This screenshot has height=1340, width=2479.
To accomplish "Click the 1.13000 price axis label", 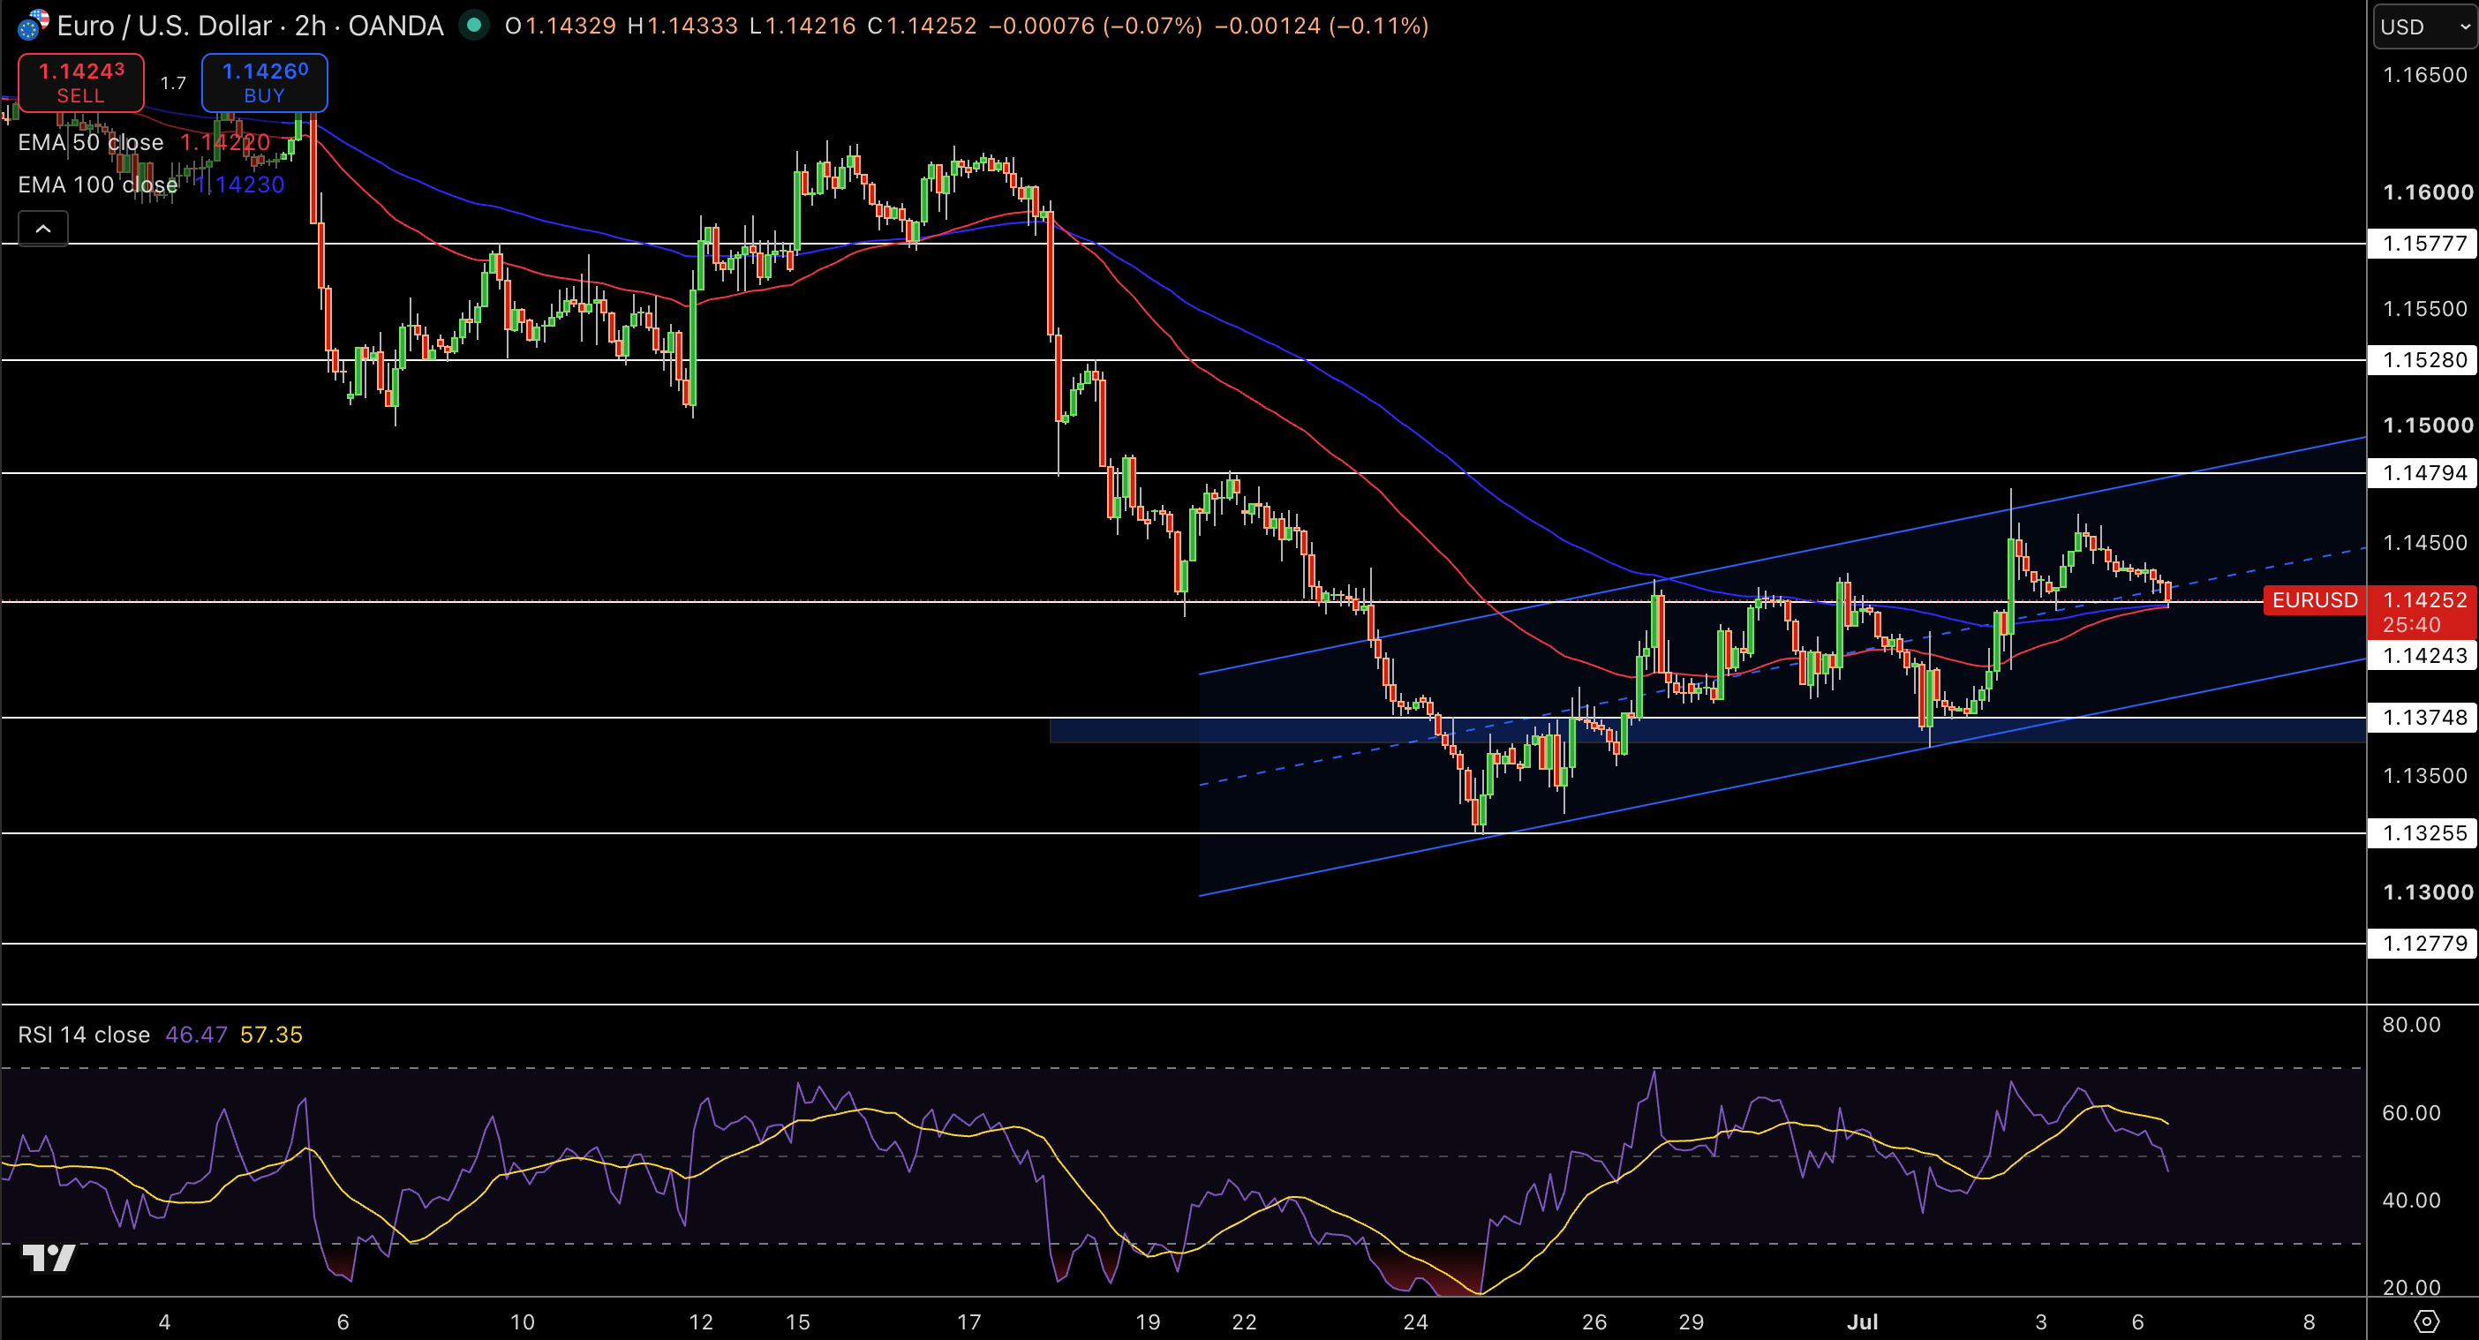I will point(2427,892).
